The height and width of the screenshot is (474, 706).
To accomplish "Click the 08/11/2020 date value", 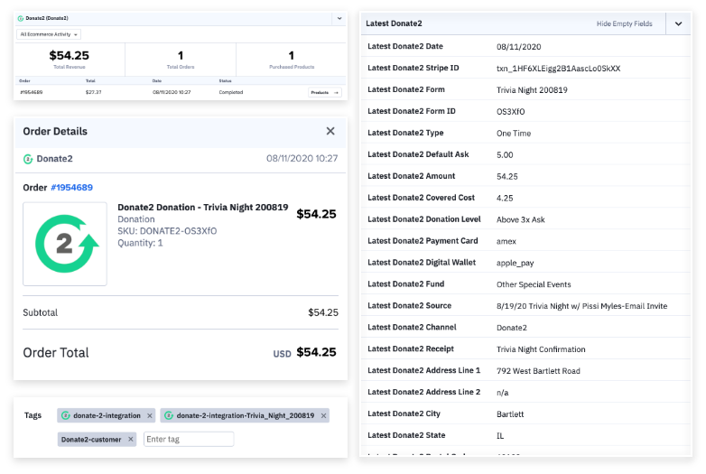I will 519,47.
